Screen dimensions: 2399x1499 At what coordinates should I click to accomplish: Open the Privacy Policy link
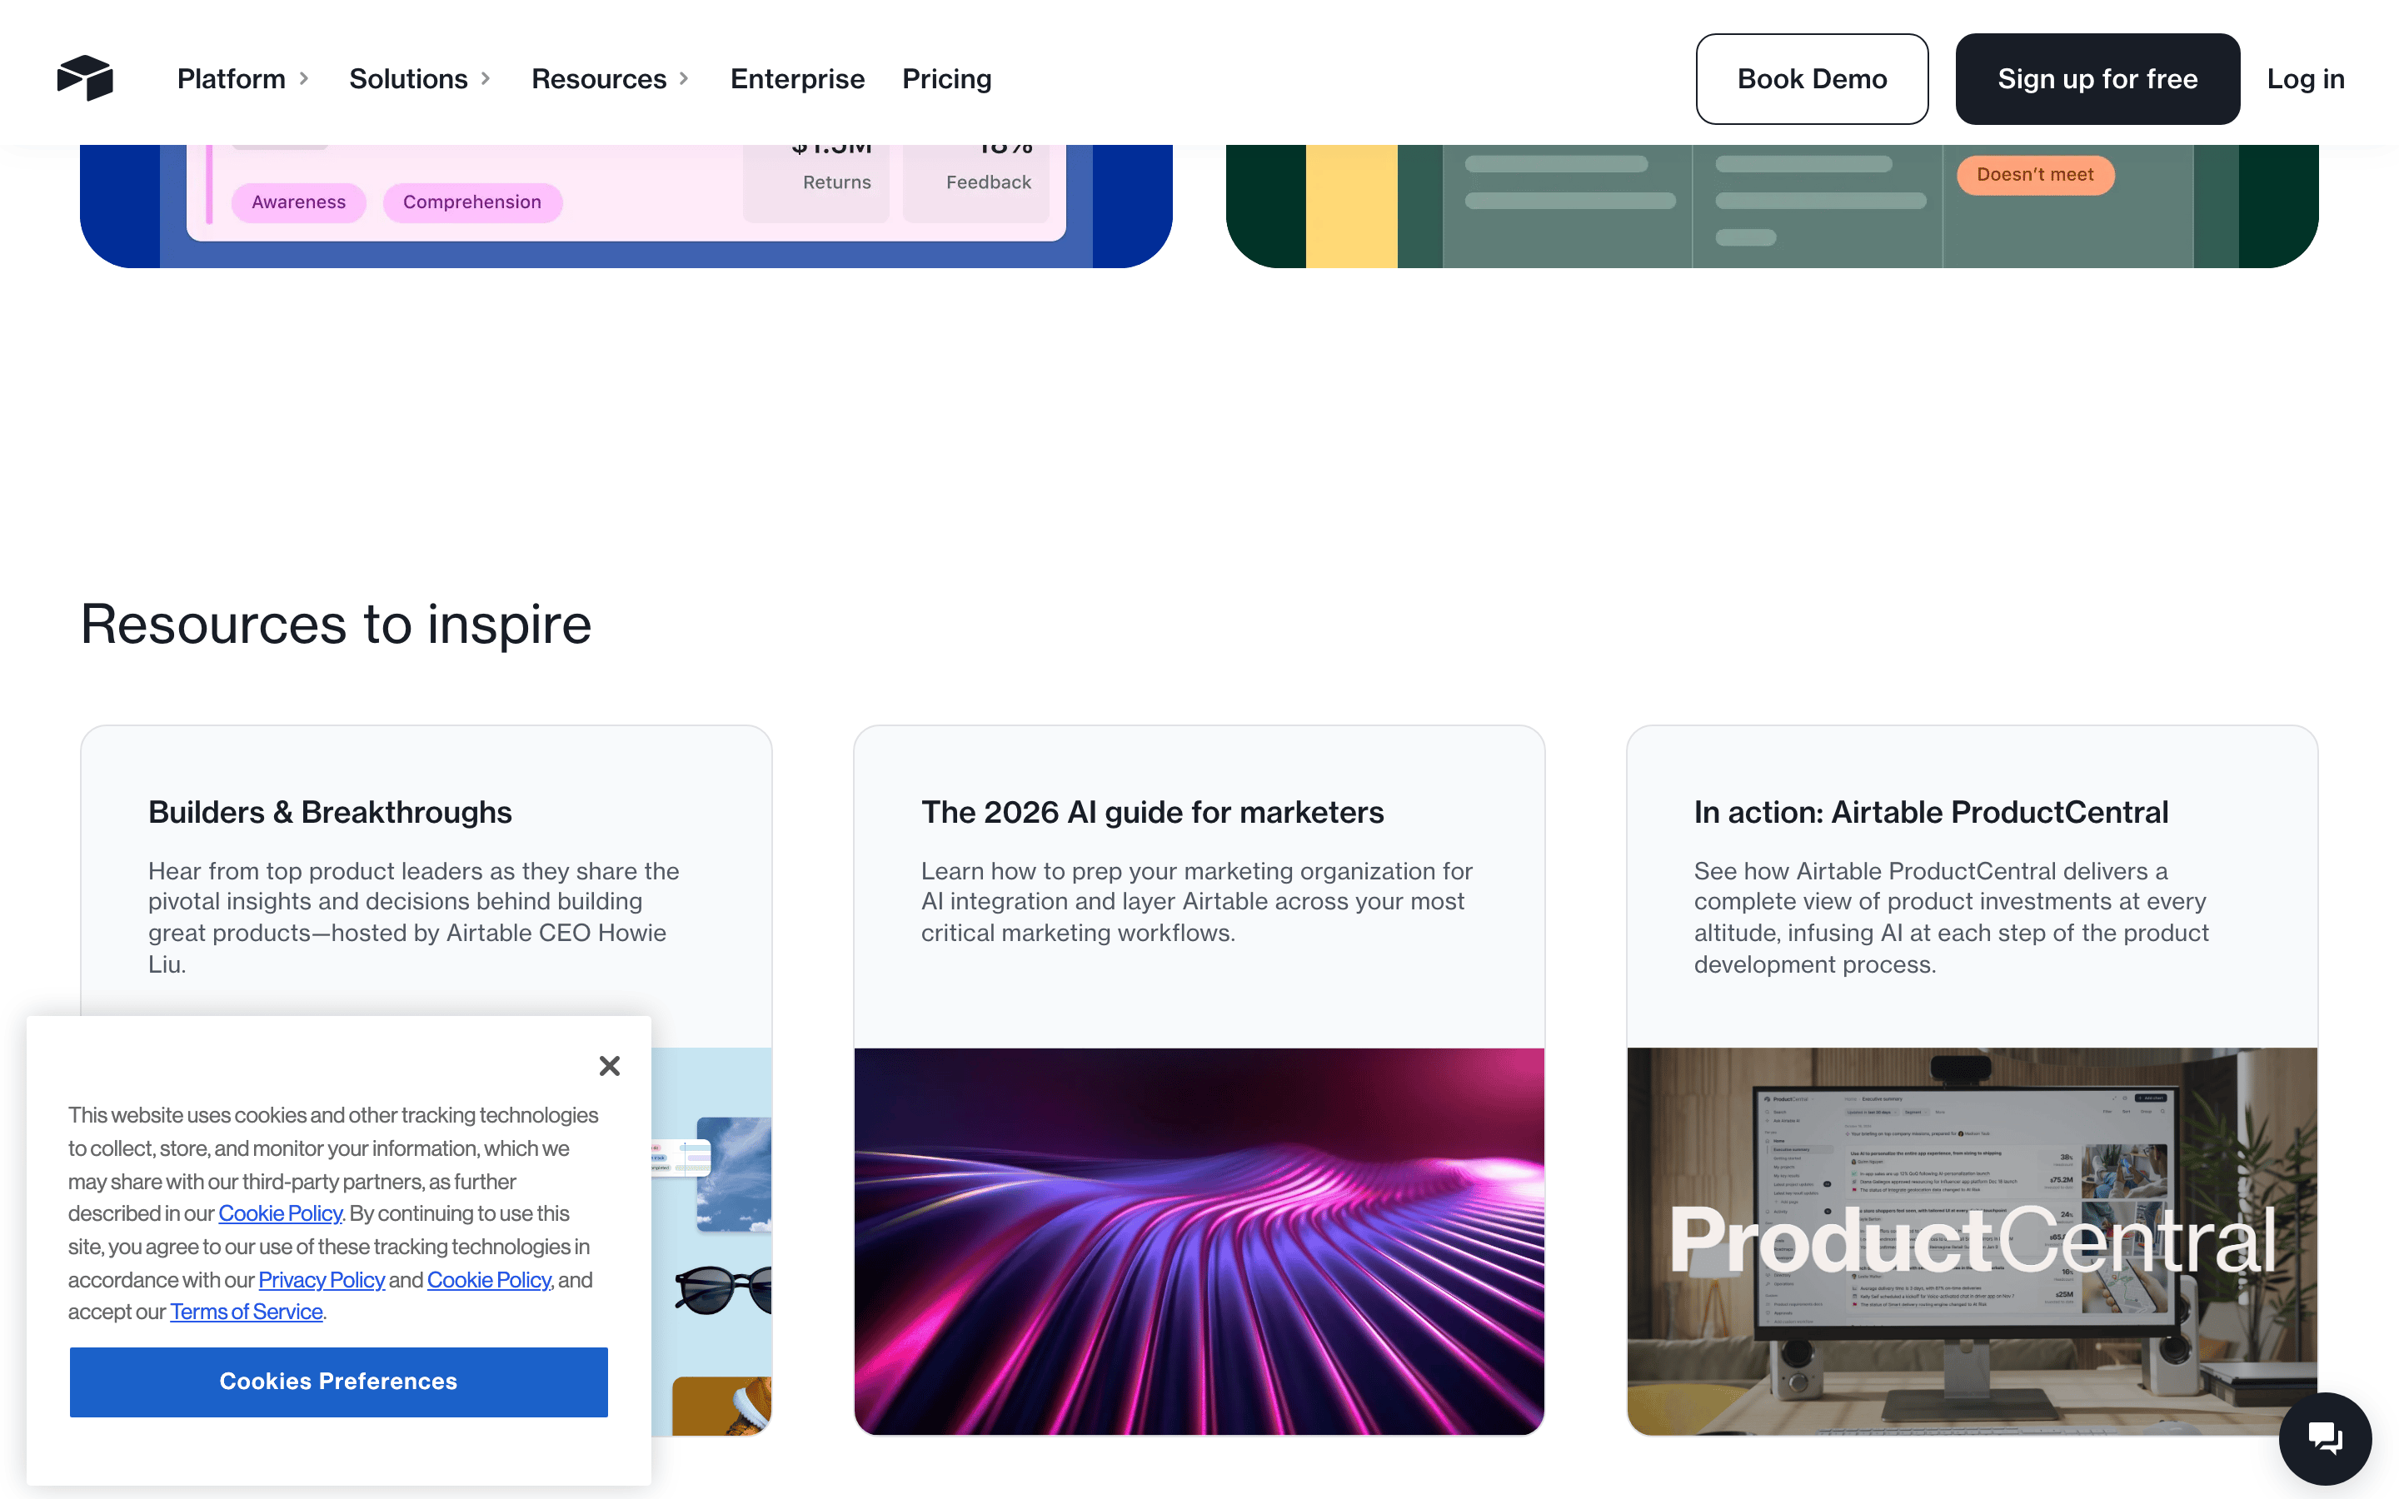point(322,1280)
